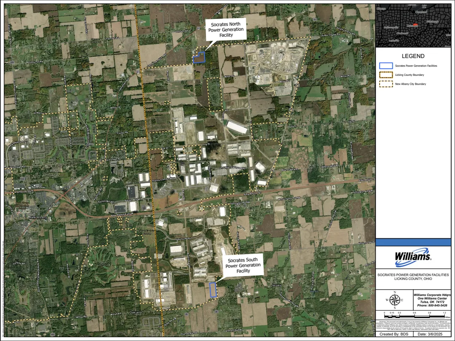Viewport: 455px width, 341px height.
Task: Click the Socrates Power Generation Facilities map title
Action: tap(413, 277)
